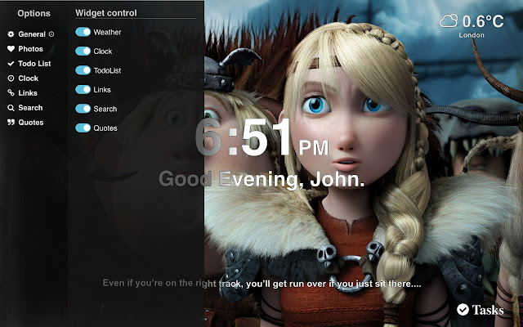Click the heart icon beside Photos

(x=11, y=49)
